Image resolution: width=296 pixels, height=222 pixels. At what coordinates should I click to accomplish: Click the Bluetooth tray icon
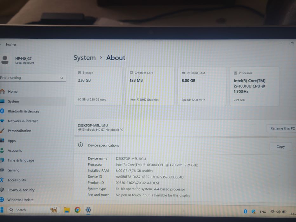tap(245, 212)
